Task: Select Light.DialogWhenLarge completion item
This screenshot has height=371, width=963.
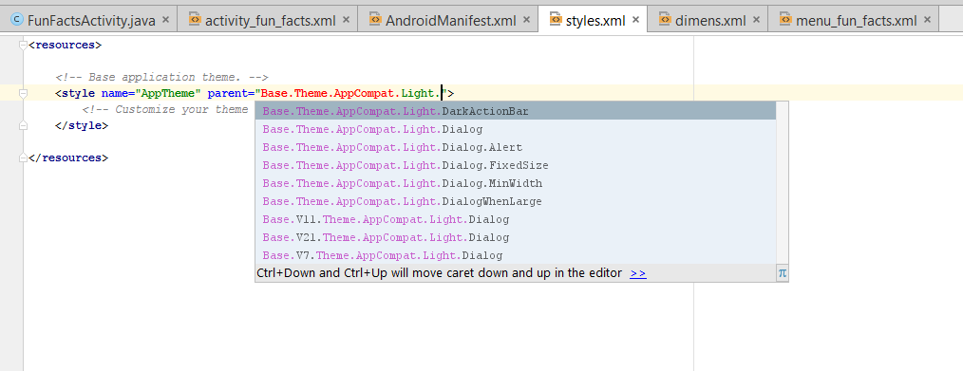Action: click(x=516, y=201)
